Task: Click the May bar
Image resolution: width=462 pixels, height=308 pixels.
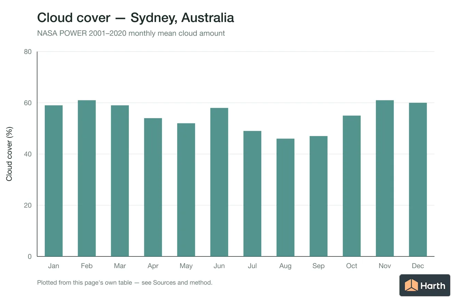Action: (x=186, y=190)
